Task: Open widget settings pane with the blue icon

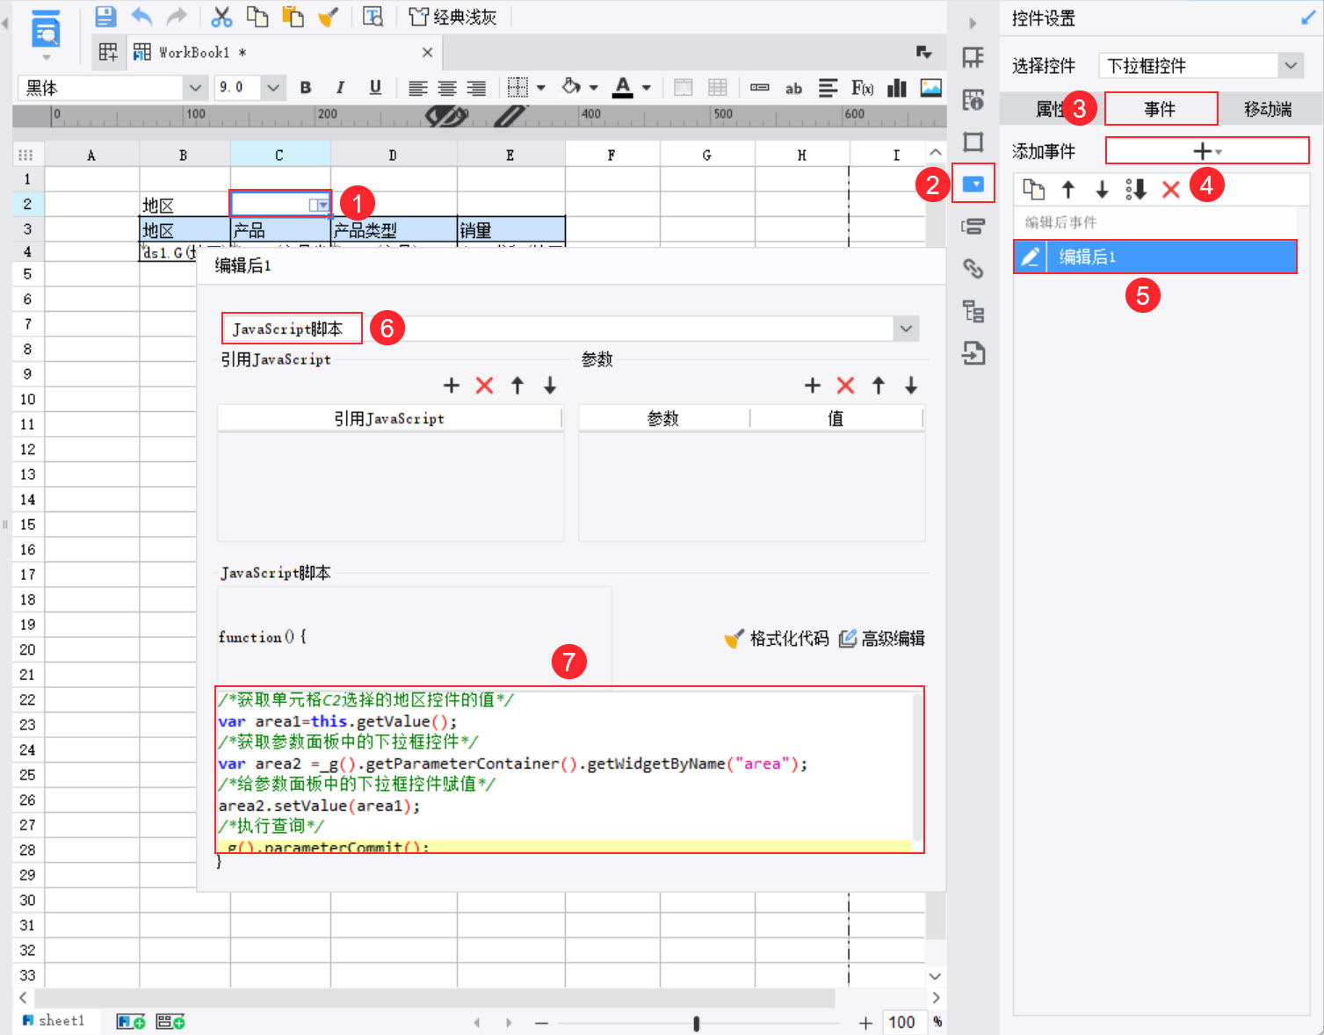Action: coord(973,184)
